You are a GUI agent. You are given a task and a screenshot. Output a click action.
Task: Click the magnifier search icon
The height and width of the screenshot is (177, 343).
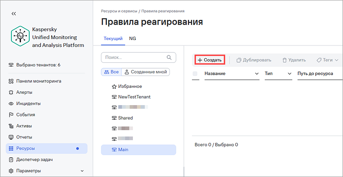pyautogui.click(x=169, y=57)
